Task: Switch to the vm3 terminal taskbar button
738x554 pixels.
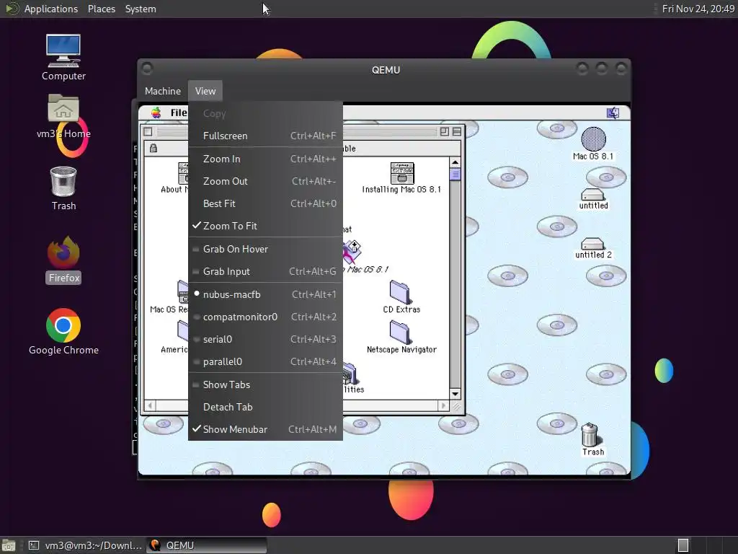Action: (x=85, y=545)
